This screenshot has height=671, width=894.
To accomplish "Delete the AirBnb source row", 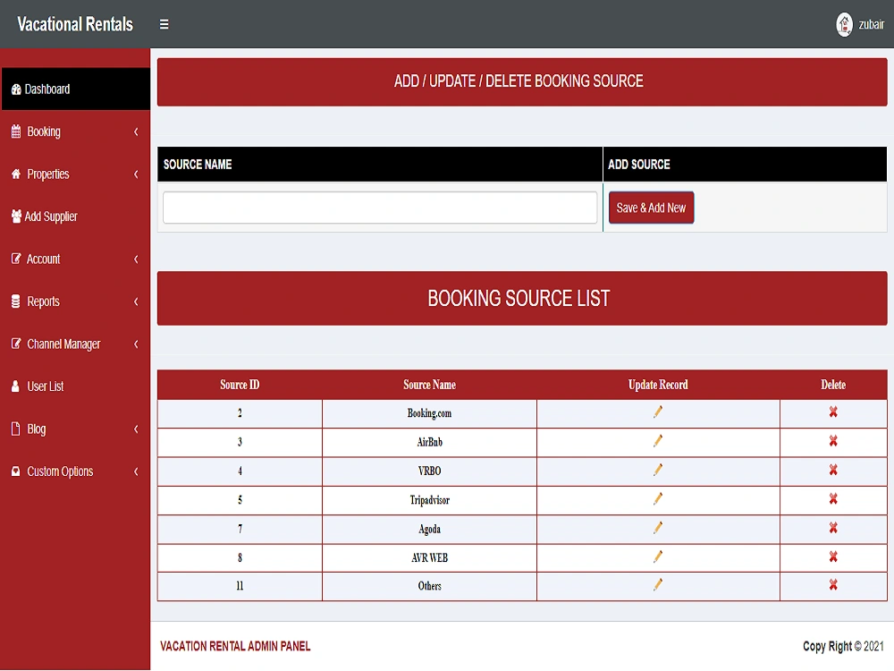I will [833, 441].
